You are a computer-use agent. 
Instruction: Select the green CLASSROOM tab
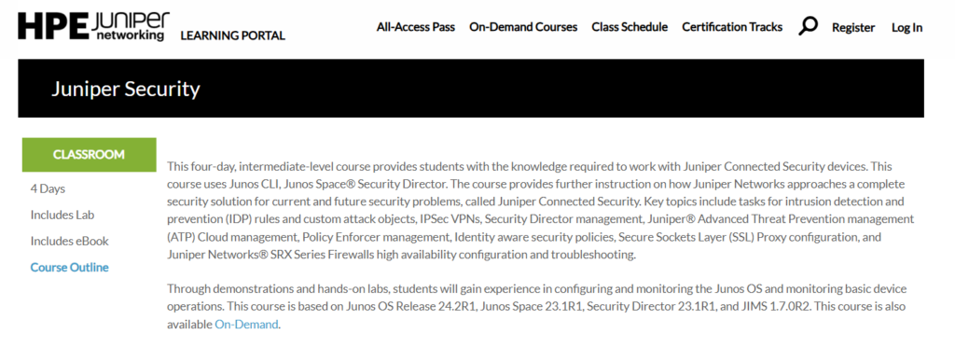tap(89, 155)
